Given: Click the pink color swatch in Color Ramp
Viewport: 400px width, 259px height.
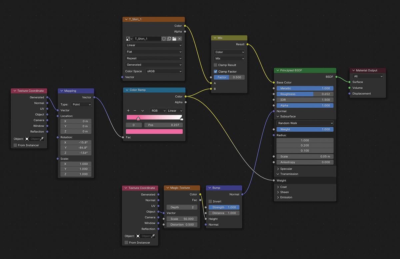Looking at the screenshot, I should [154, 131].
